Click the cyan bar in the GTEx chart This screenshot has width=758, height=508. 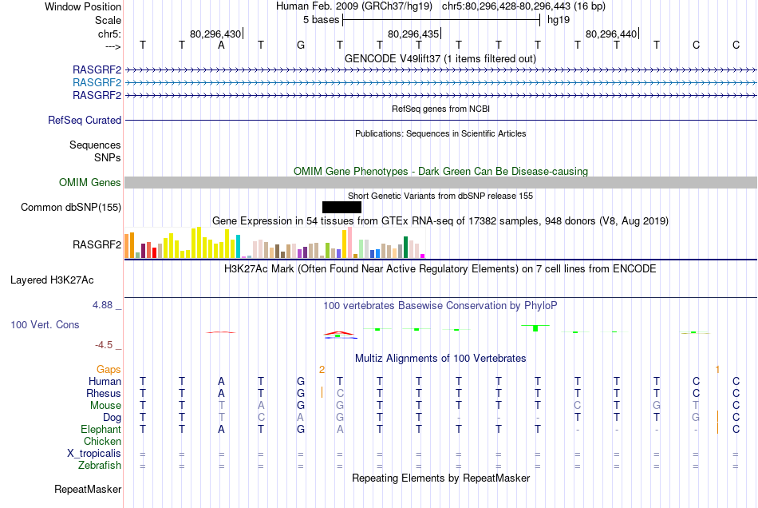point(238,246)
